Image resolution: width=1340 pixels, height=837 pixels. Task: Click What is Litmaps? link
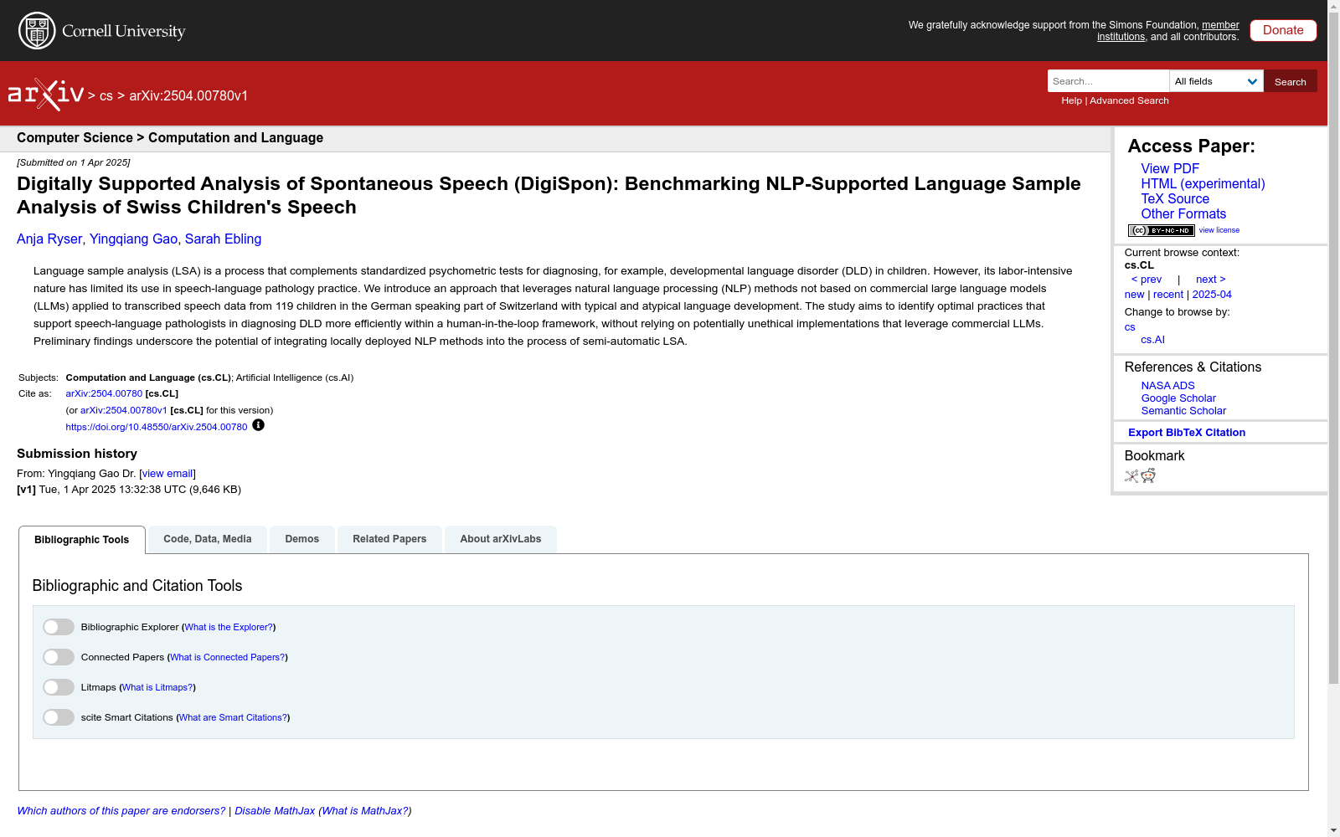pos(157,687)
